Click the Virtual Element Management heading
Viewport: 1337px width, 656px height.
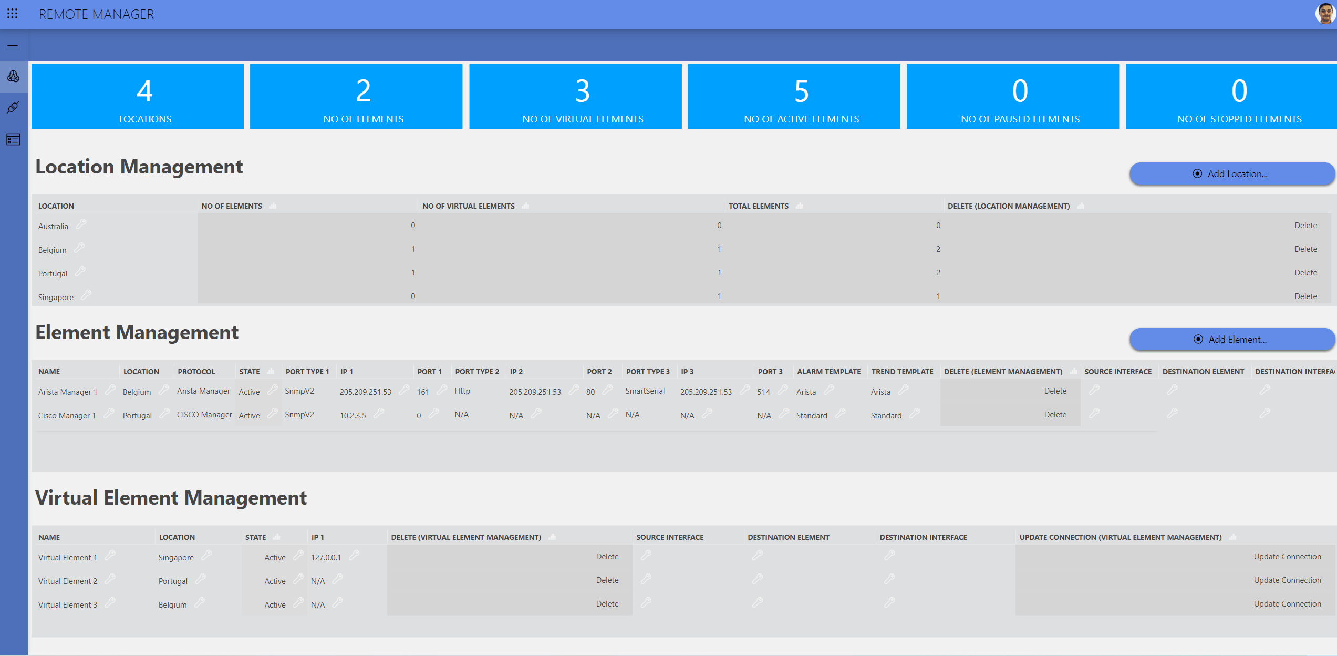click(171, 498)
